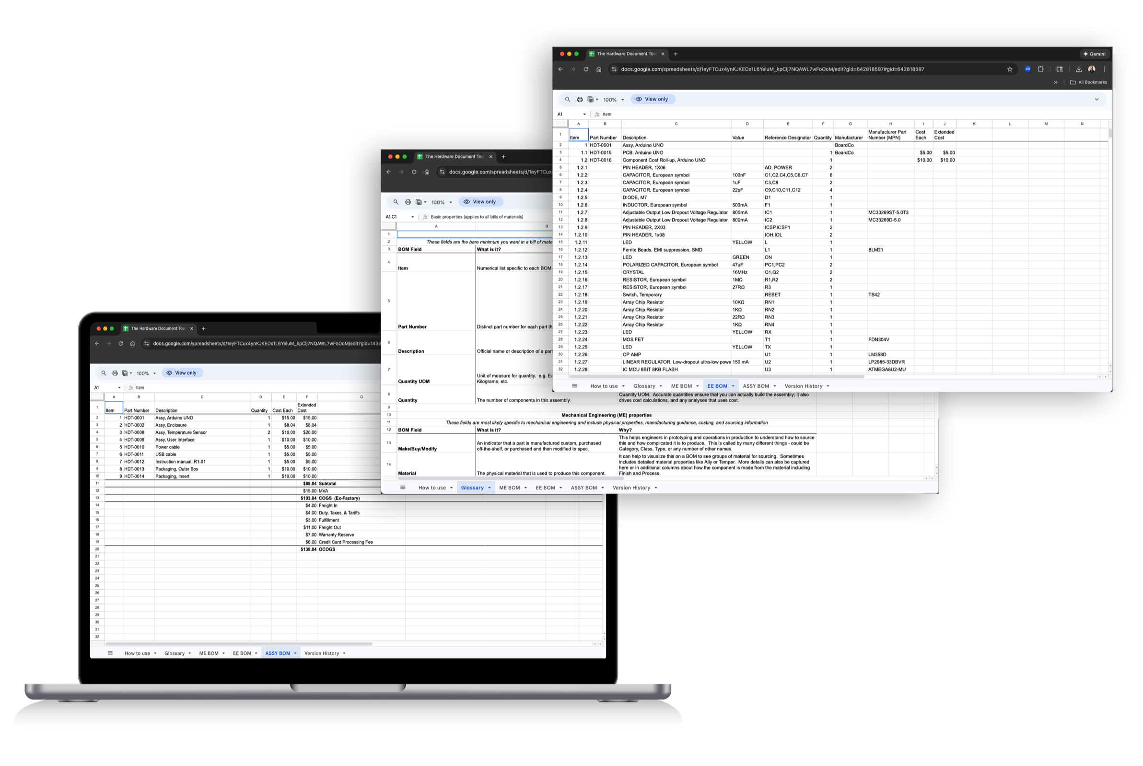Select the ME BOM sheet tab in the Glossary window
This screenshot has width=1143, height=766.
[509, 487]
